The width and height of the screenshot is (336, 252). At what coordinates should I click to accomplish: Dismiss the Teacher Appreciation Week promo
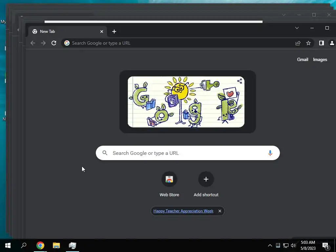pos(220,211)
